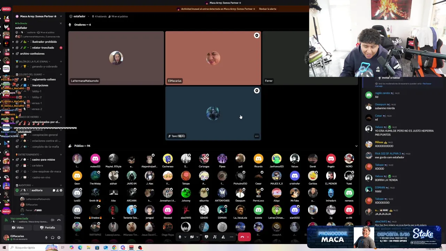Open user settings gear
Screen dimensions: 446x251
click(59, 238)
